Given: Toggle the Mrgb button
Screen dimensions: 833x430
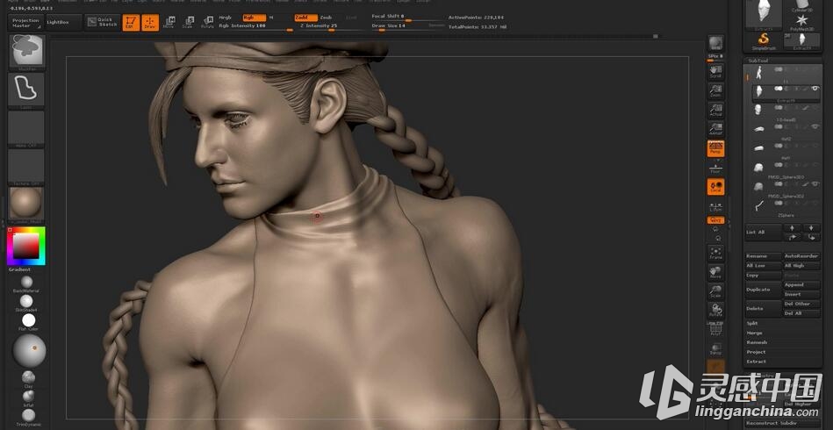Looking at the screenshot, I should click(x=226, y=18).
